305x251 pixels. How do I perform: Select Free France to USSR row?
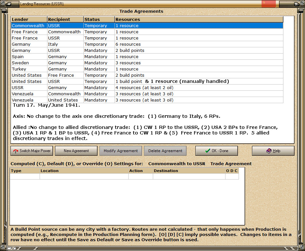tap(147, 38)
